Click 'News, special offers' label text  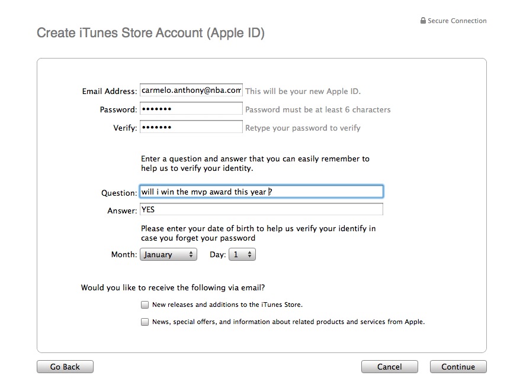click(288, 322)
